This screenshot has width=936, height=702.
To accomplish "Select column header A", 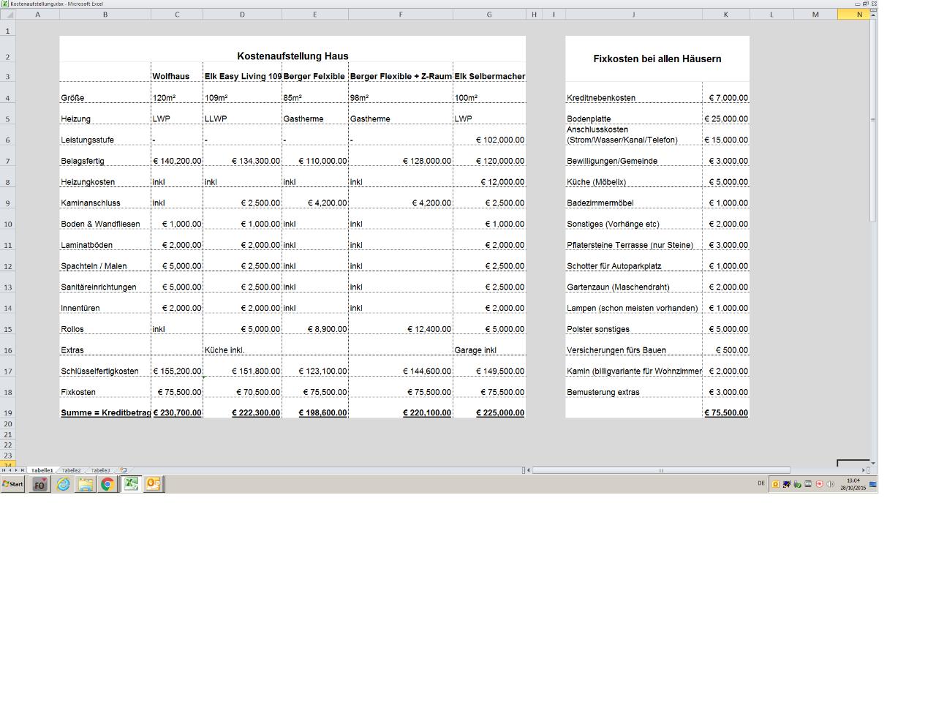I will pyautogui.click(x=37, y=15).
